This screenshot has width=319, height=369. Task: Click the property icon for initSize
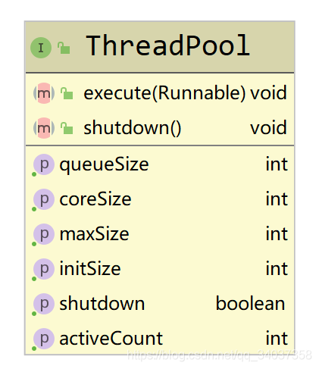coord(44,269)
